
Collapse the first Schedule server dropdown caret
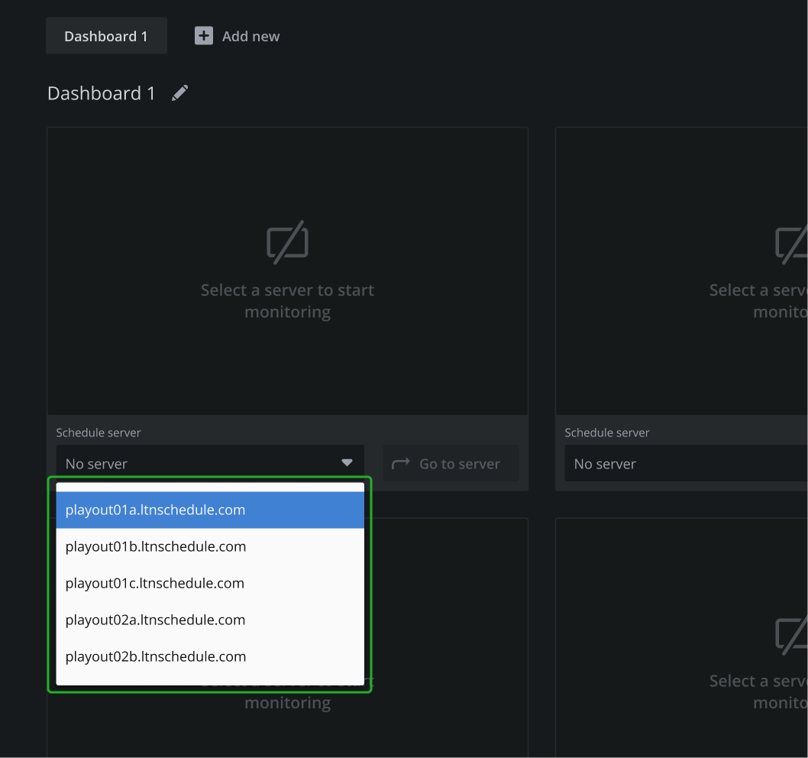[x=347, y=463]
